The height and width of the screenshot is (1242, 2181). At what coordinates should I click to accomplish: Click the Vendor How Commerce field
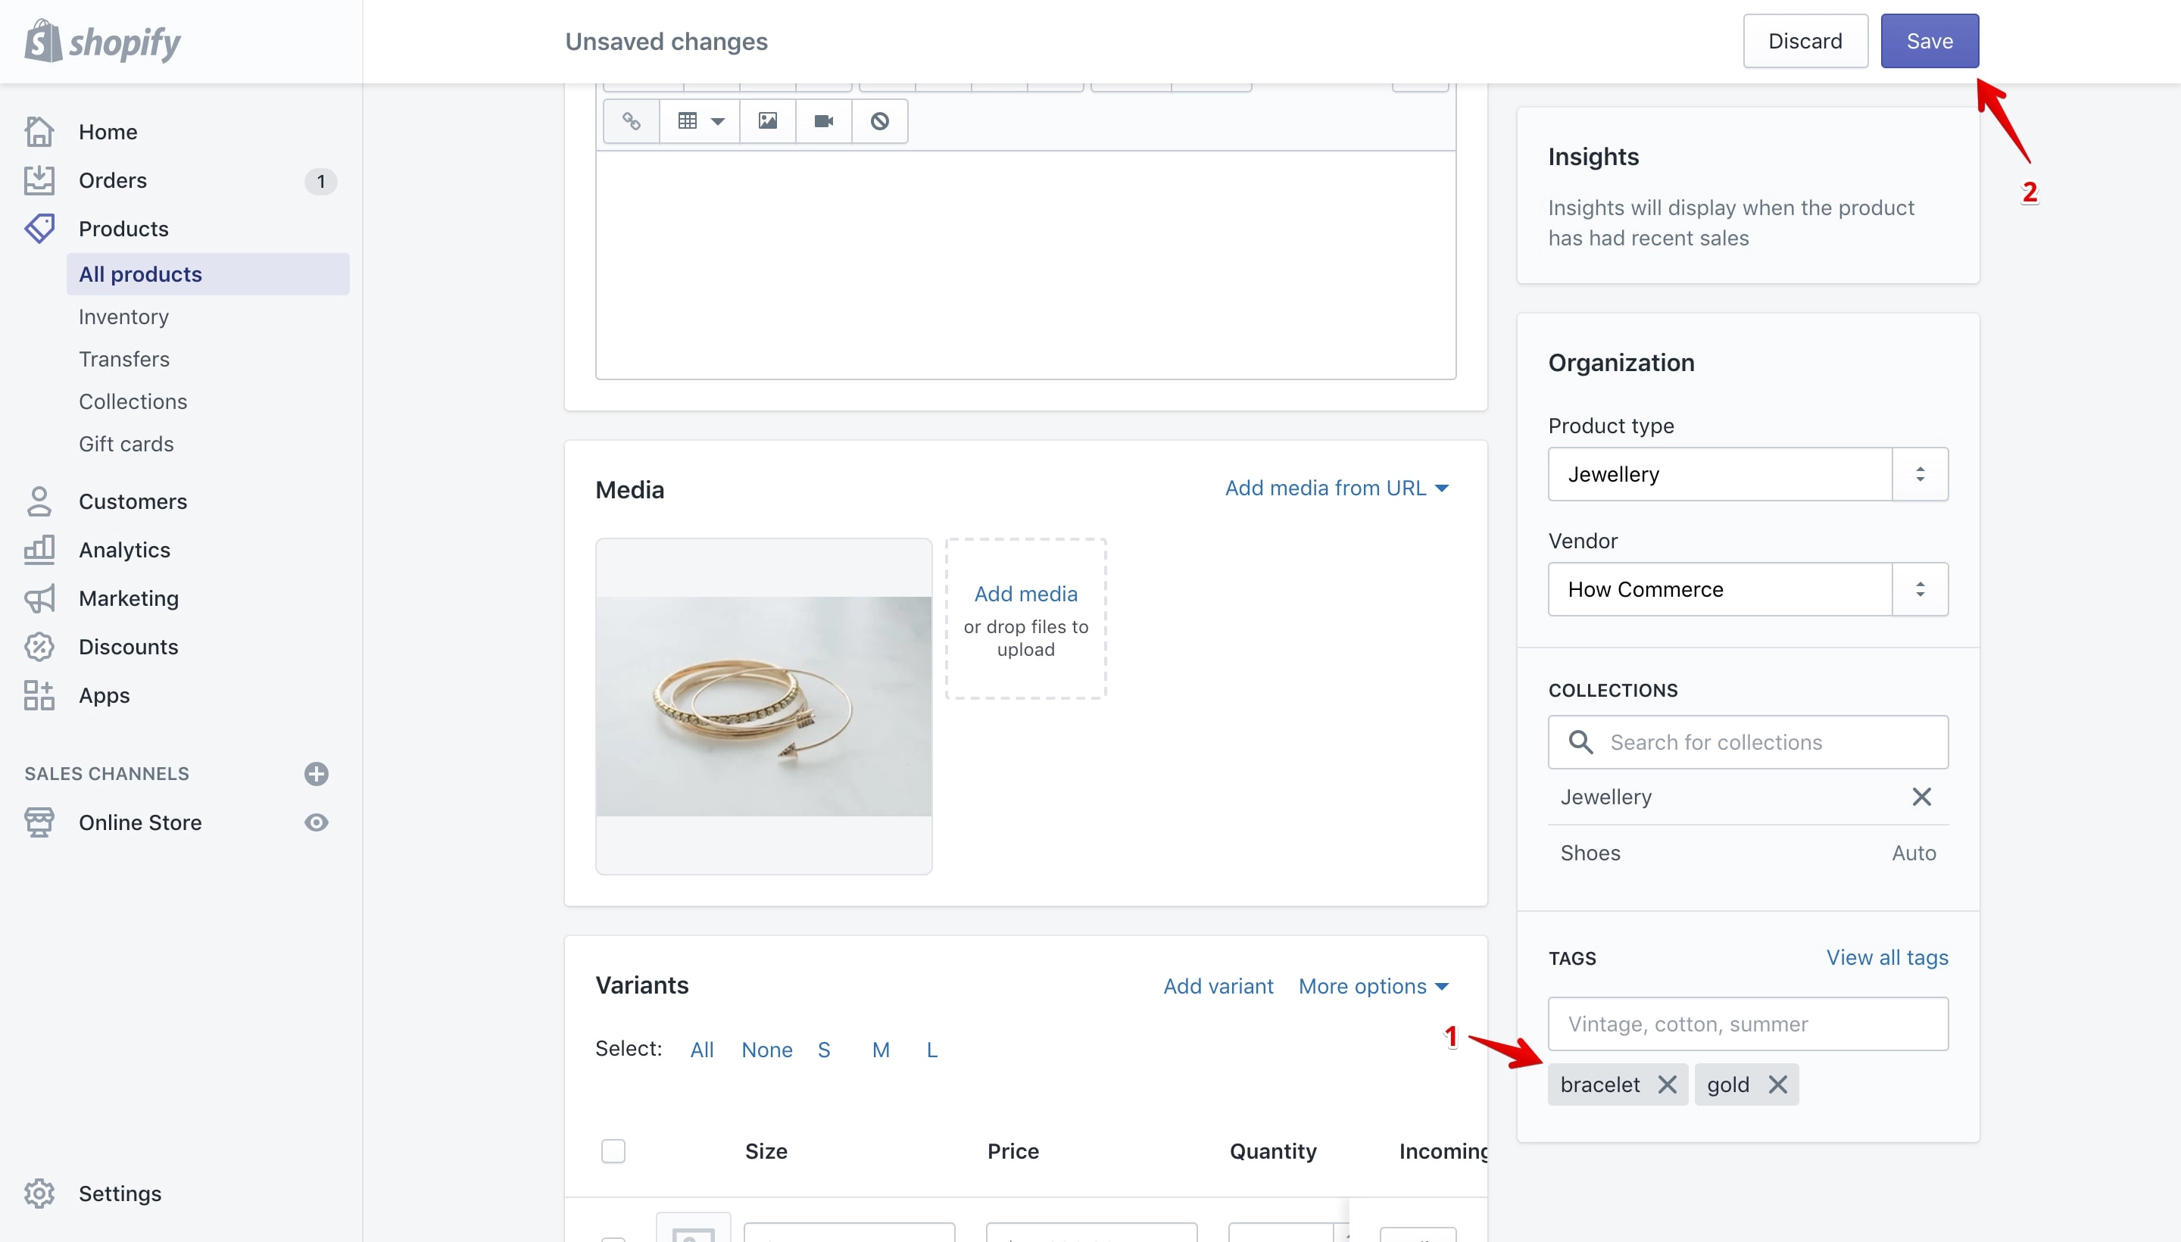tap(1721, 588)
